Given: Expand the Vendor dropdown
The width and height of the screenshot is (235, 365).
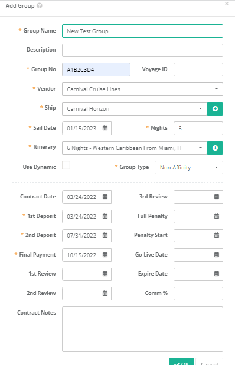Looking at the screenshot, I should click(x=142, y=89).
